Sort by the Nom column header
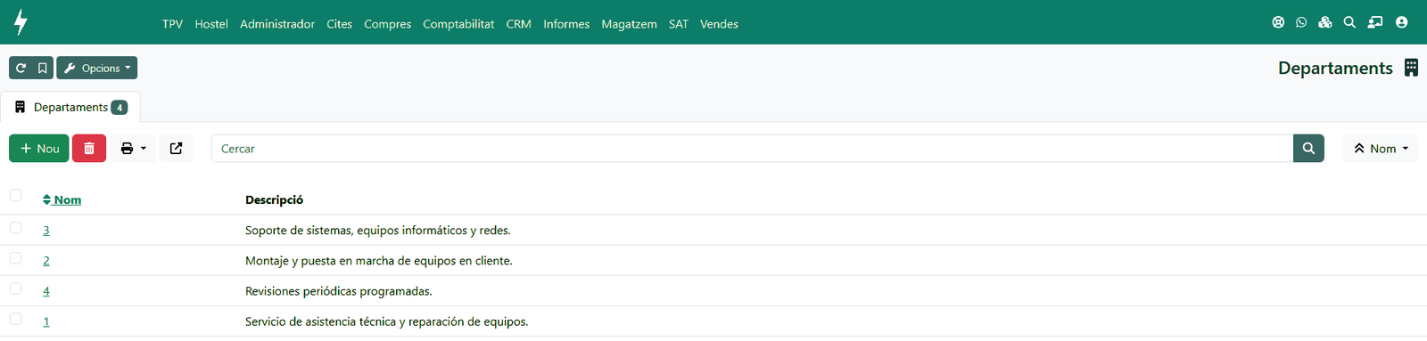Screen dimensions: 1427x341 point(62,199)
